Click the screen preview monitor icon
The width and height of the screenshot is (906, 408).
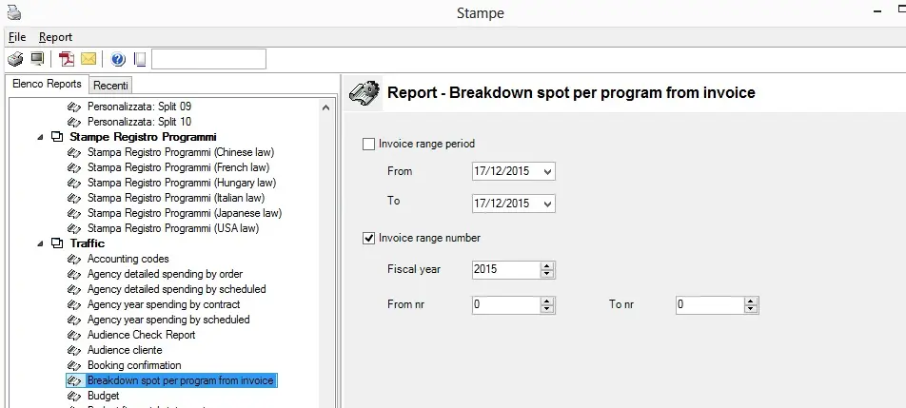[x=37, y=59]
